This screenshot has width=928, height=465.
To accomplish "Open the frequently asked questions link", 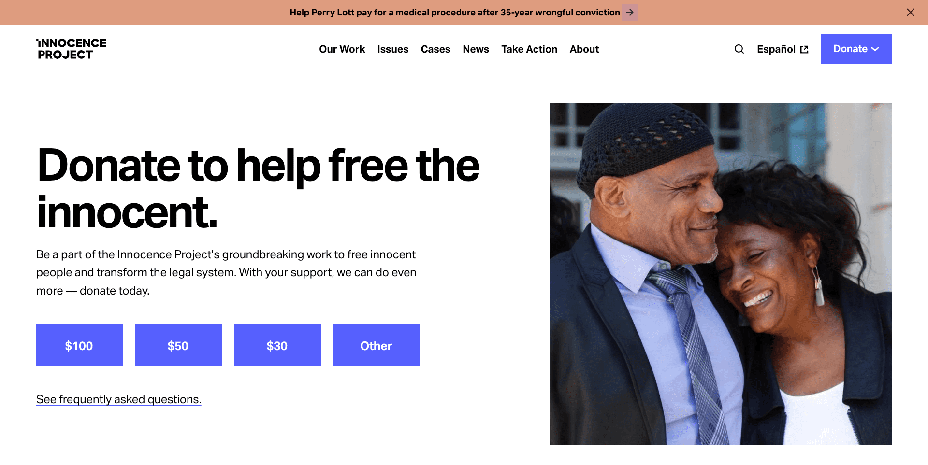I will [119, 399].
